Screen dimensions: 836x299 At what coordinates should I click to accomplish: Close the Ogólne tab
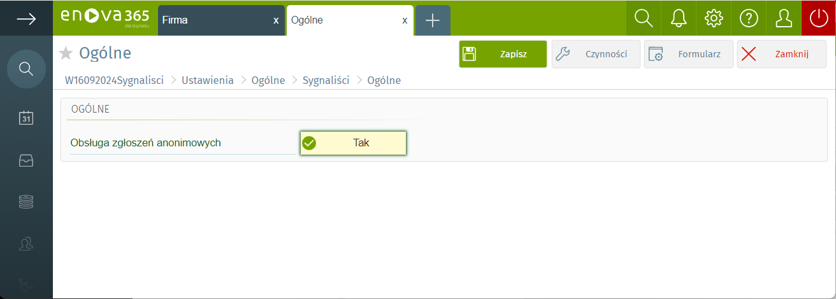405,20
